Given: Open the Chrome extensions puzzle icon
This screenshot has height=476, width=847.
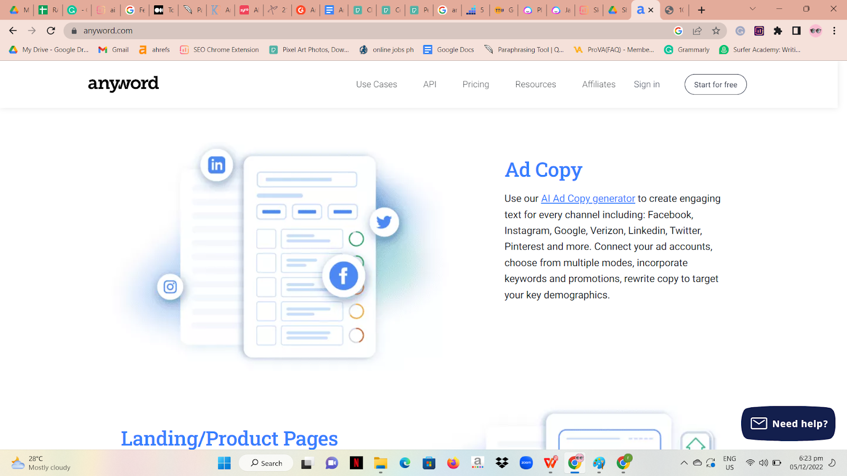Looking at the screenshot, I should 778,31.
